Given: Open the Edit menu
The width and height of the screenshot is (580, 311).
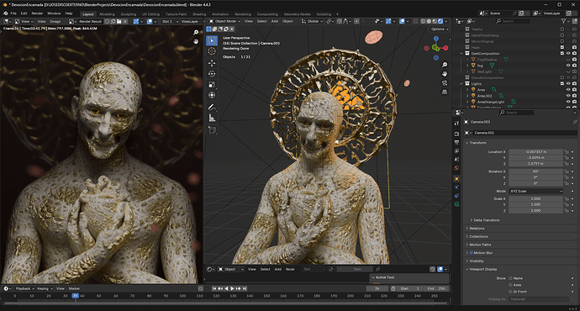Looking at the screenshot, I should [x=24, y=13].
